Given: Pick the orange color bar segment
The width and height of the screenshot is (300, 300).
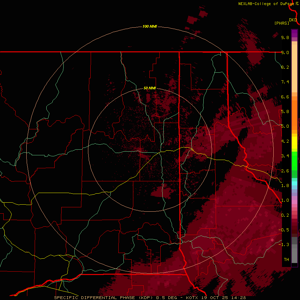Looking at the screenshot, I should coord(294,115).
